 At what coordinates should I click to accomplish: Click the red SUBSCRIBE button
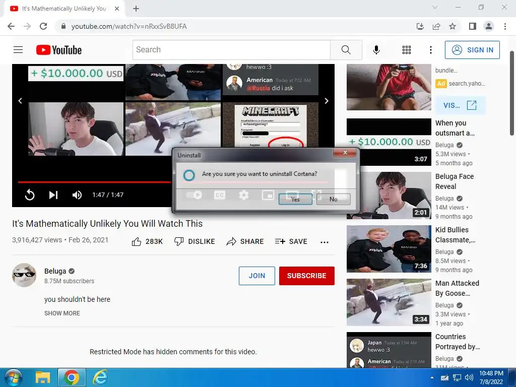tap(307, 276)
